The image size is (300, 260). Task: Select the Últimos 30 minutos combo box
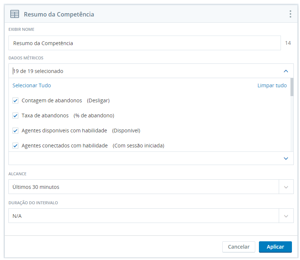[x=143, y=187]
